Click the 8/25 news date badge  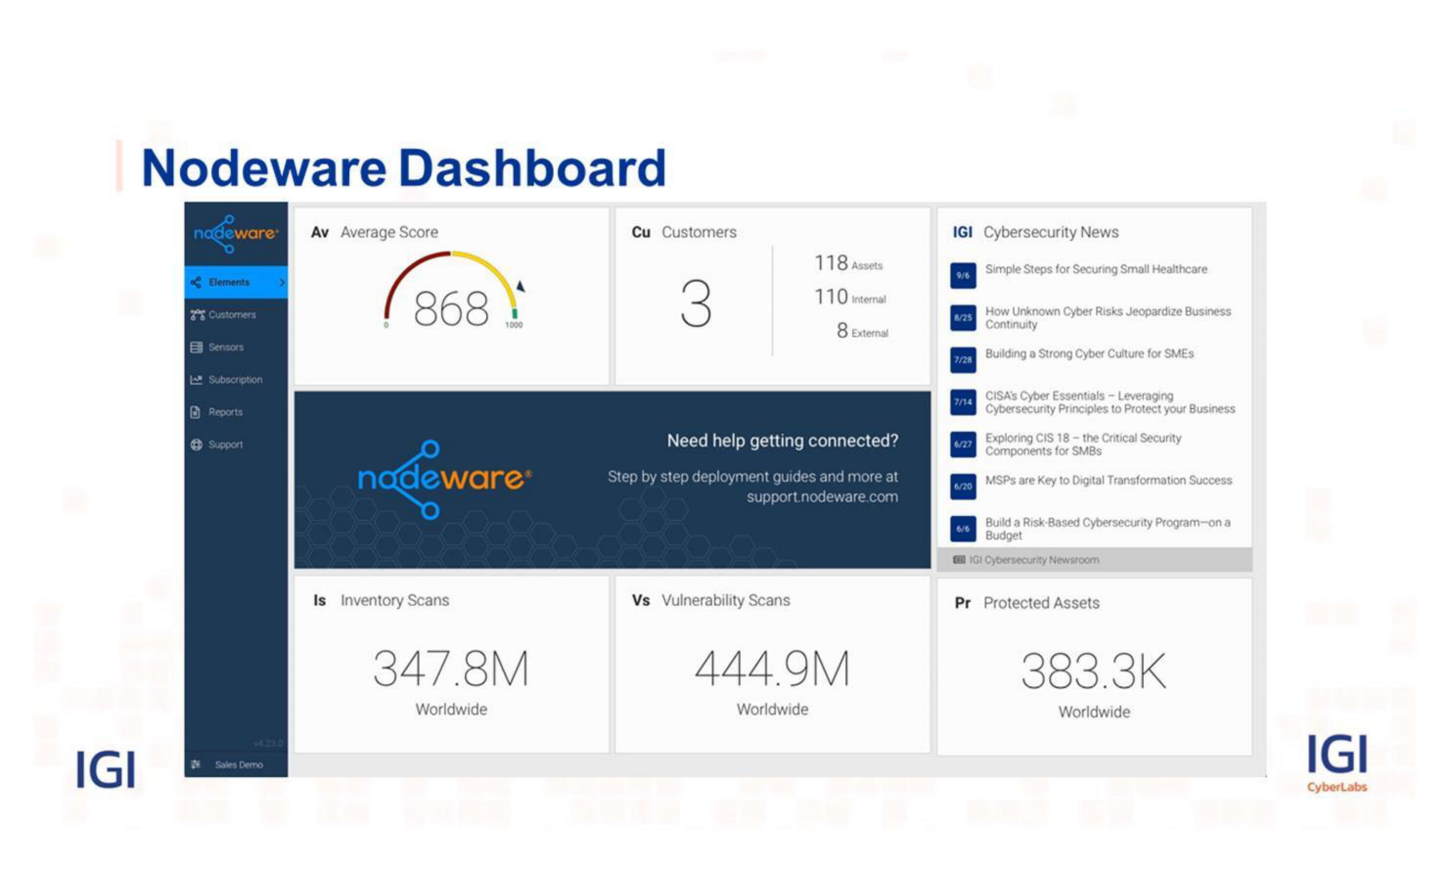point(963,318)
